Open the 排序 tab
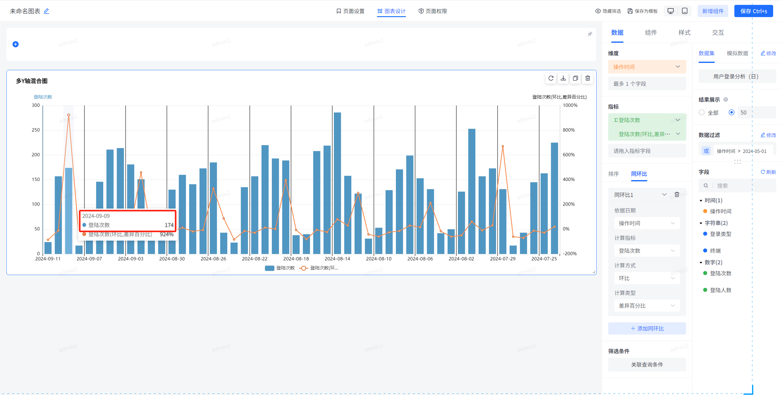Viewport: 782px width, 395px height. click(613, 174)
